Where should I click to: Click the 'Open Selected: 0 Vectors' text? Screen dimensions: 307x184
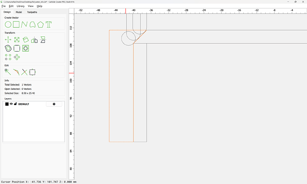[18, 89]
